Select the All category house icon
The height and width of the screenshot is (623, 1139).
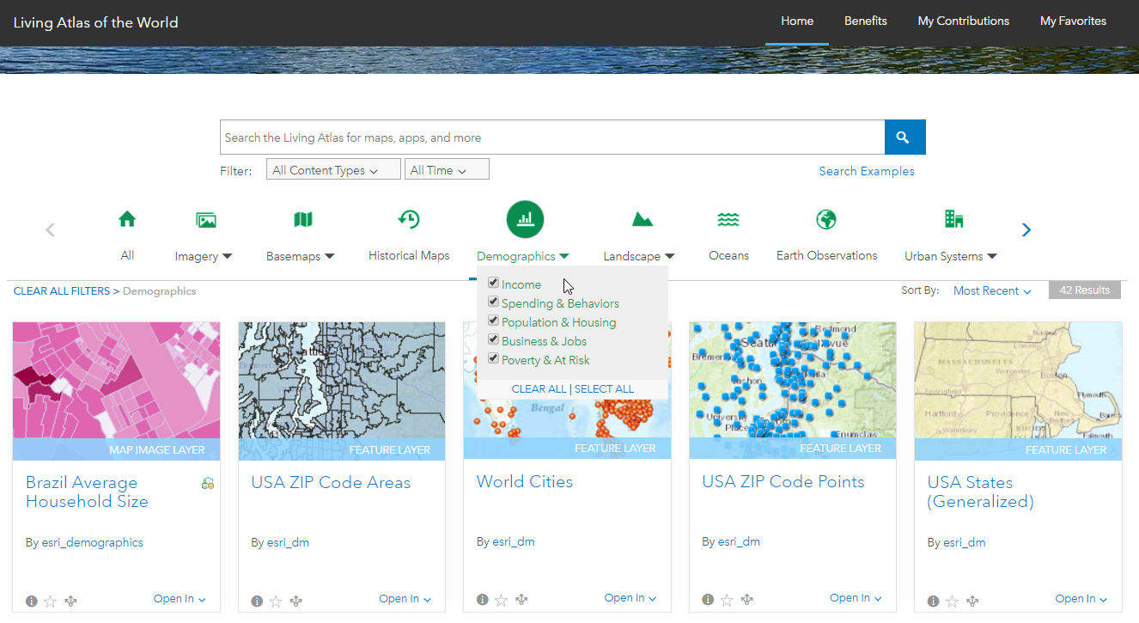pos(127,219)
